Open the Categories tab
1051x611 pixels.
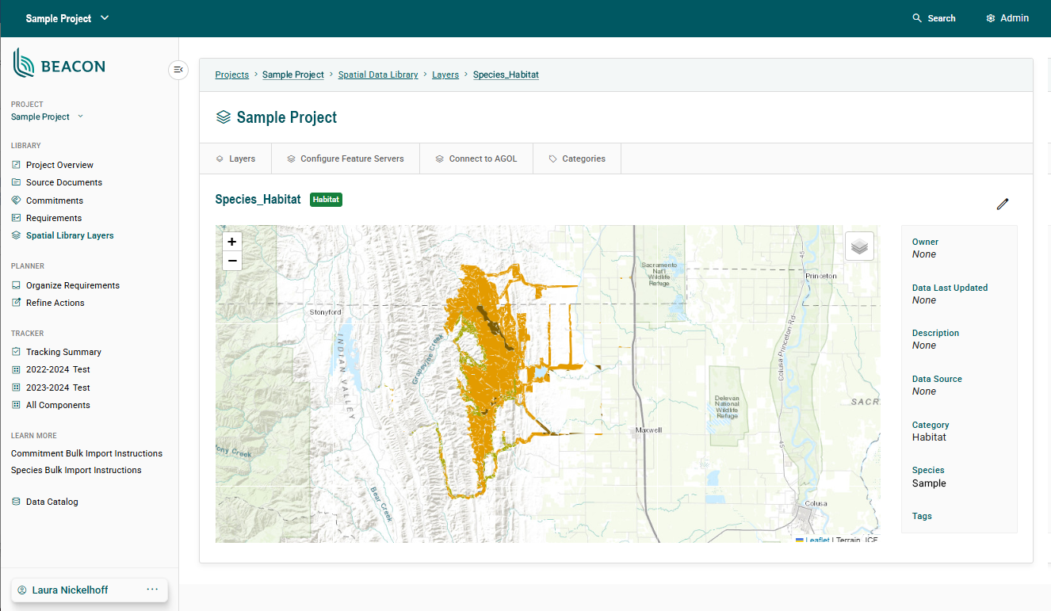pos(576,158)
